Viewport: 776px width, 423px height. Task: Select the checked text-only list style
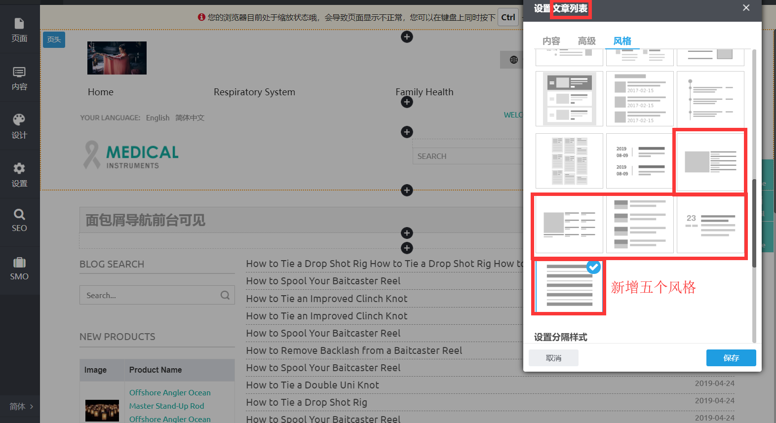tap(569, 287)
